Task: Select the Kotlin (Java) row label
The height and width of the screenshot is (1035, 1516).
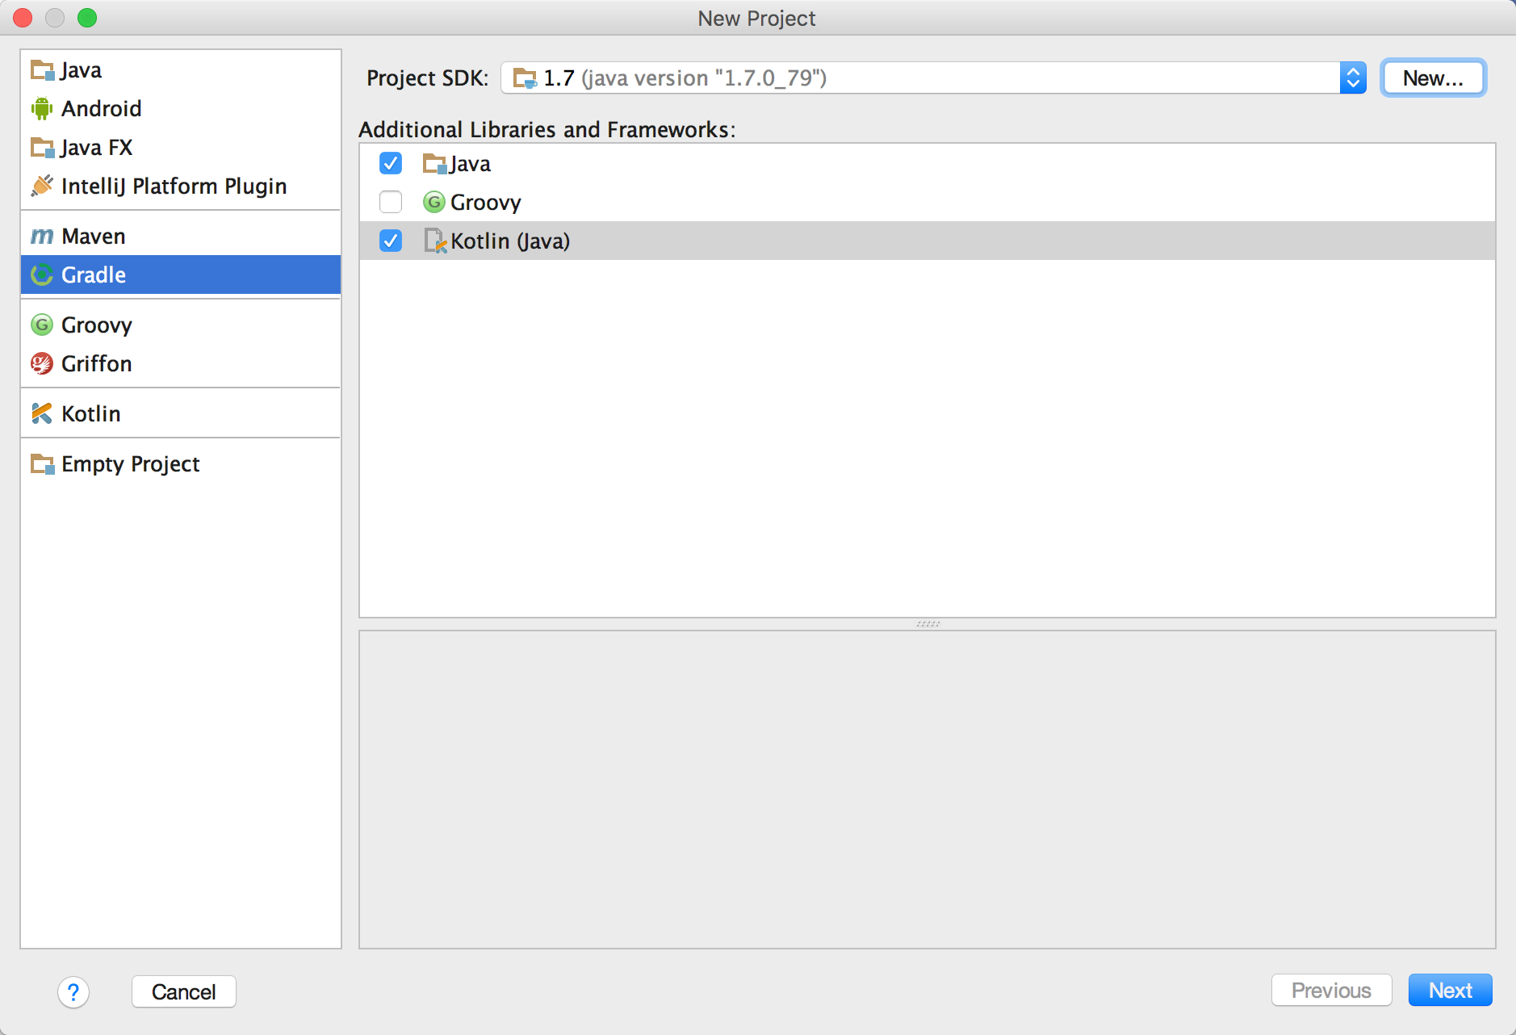Action: click(510, 241)
